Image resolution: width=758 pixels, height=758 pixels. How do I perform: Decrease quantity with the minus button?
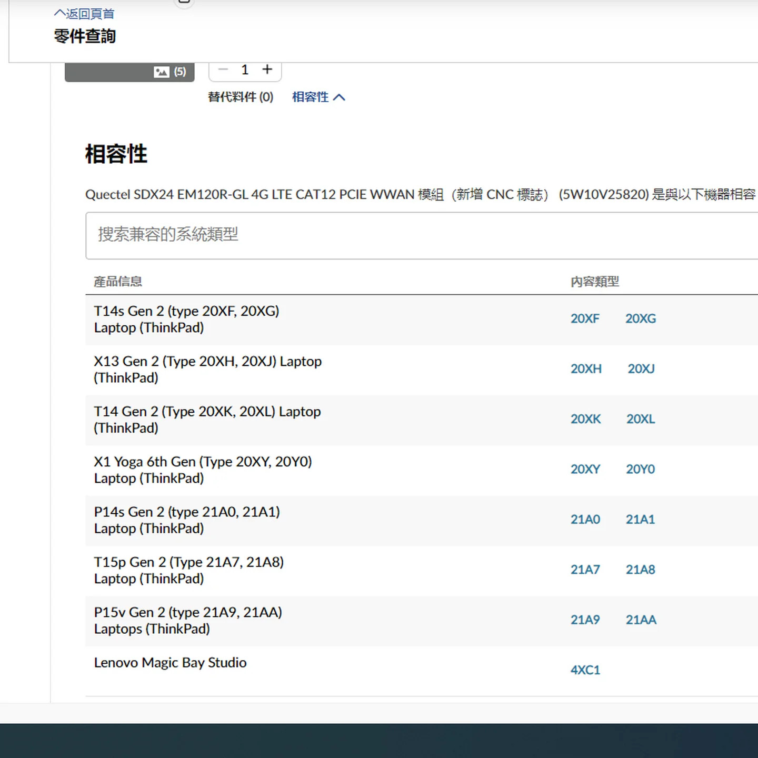pyautogui.click(x=223, y=69)
